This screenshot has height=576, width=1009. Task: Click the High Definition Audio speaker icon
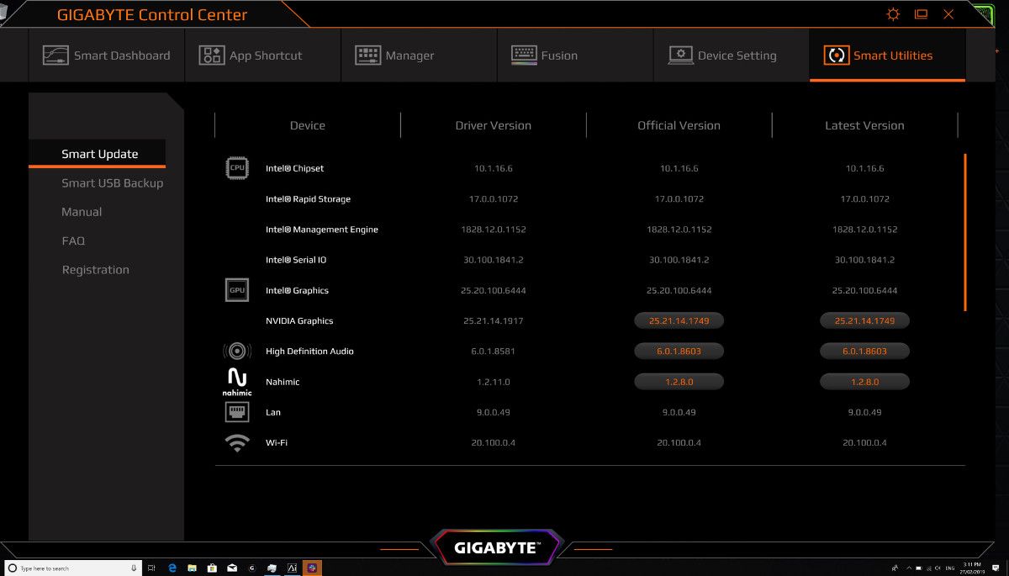click(x=236, y=351)
